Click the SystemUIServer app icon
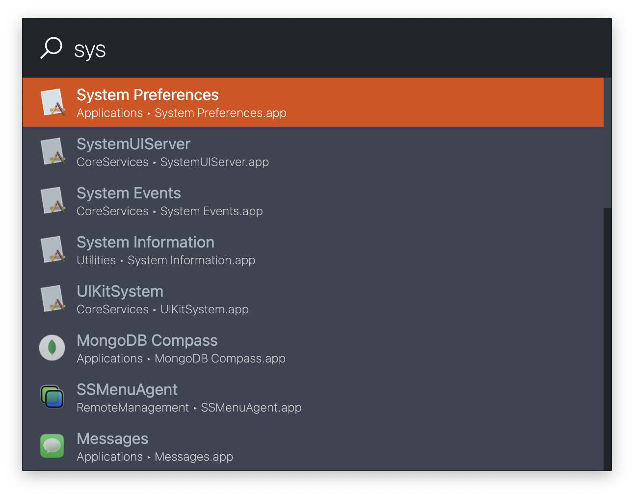The width and height of the screenshot is (634, 497). (53, 151)
